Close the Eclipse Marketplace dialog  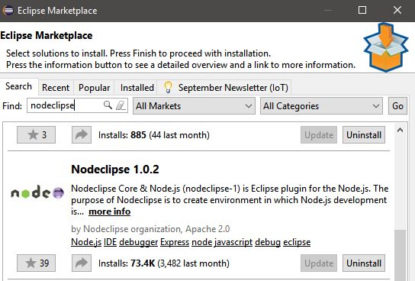click(x=397, y=11)
